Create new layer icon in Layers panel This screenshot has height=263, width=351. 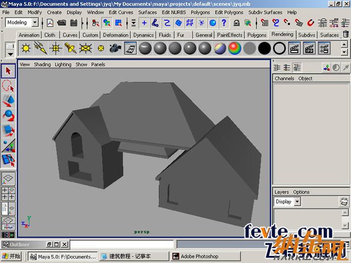(x=343, y=202)
